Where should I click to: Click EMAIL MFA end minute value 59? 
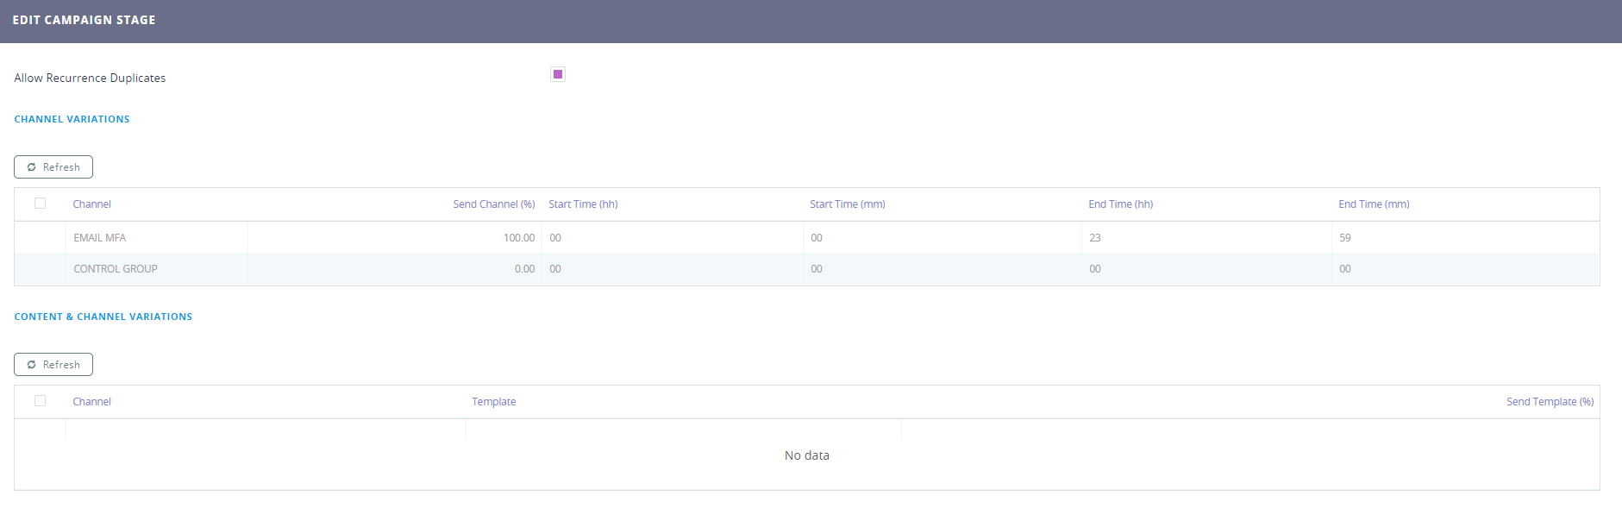(1344, 238)
